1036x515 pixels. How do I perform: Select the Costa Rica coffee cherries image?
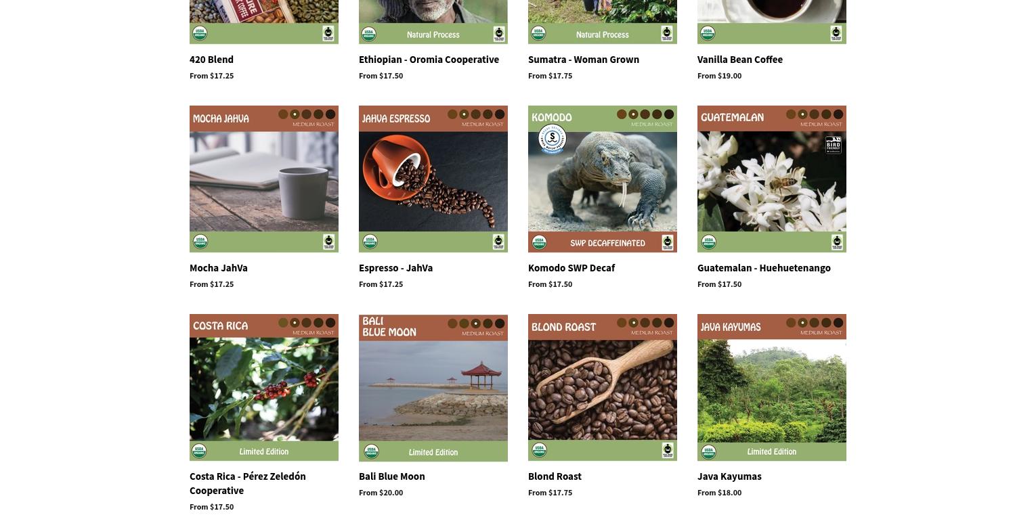click(264, 387)
